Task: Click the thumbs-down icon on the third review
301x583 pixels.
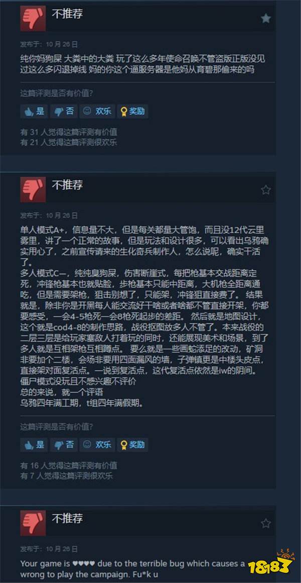Action: (x=33, y=523)
